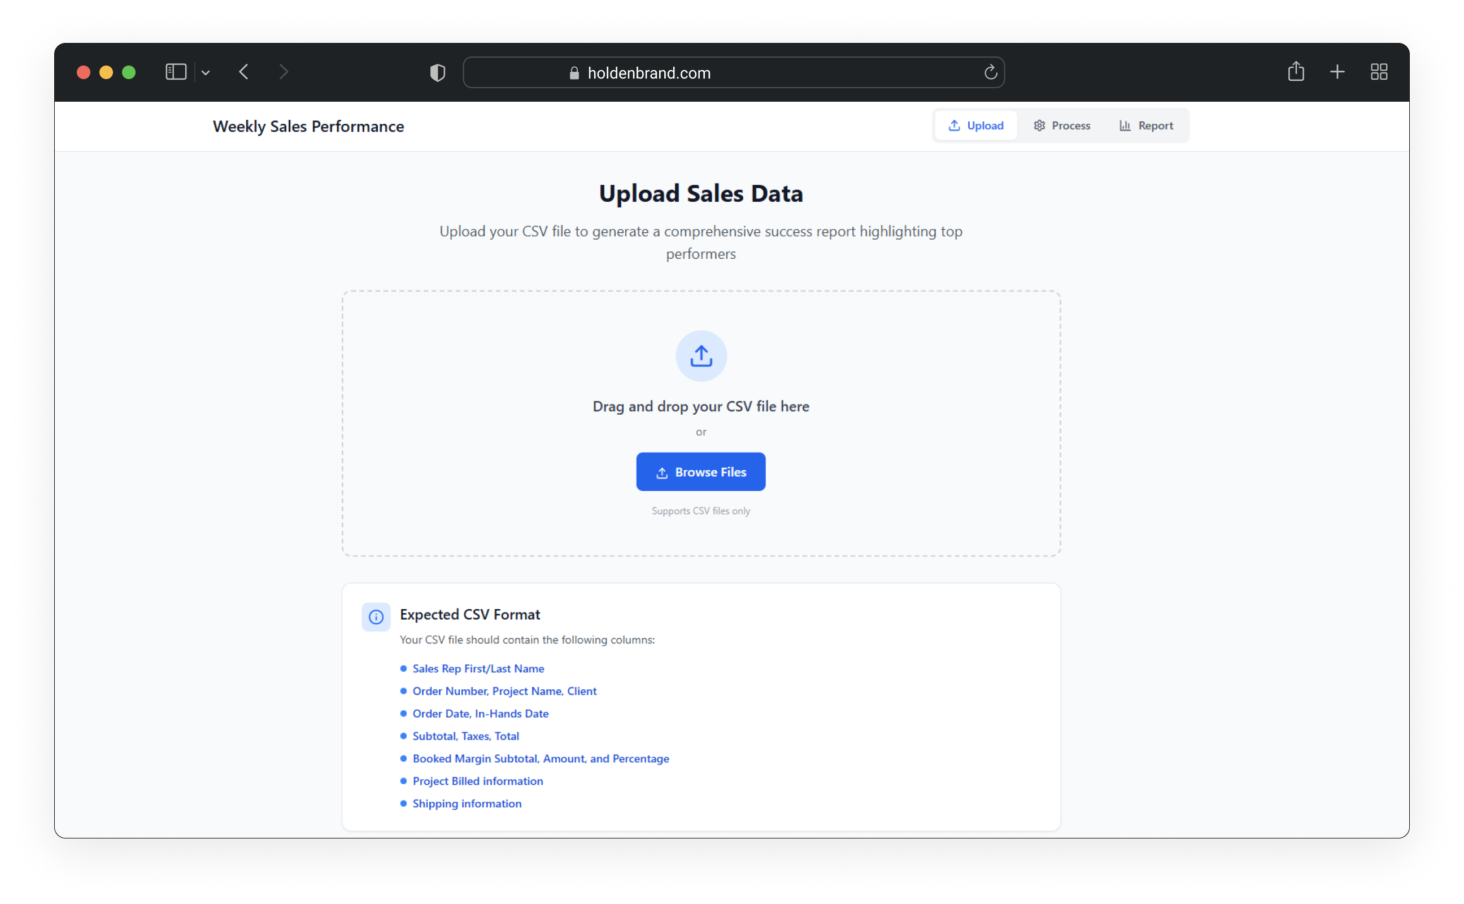This screenshot has height=904, width=1464.
Task: Go back with the left chevron
Action: click(x=243, y=72)
